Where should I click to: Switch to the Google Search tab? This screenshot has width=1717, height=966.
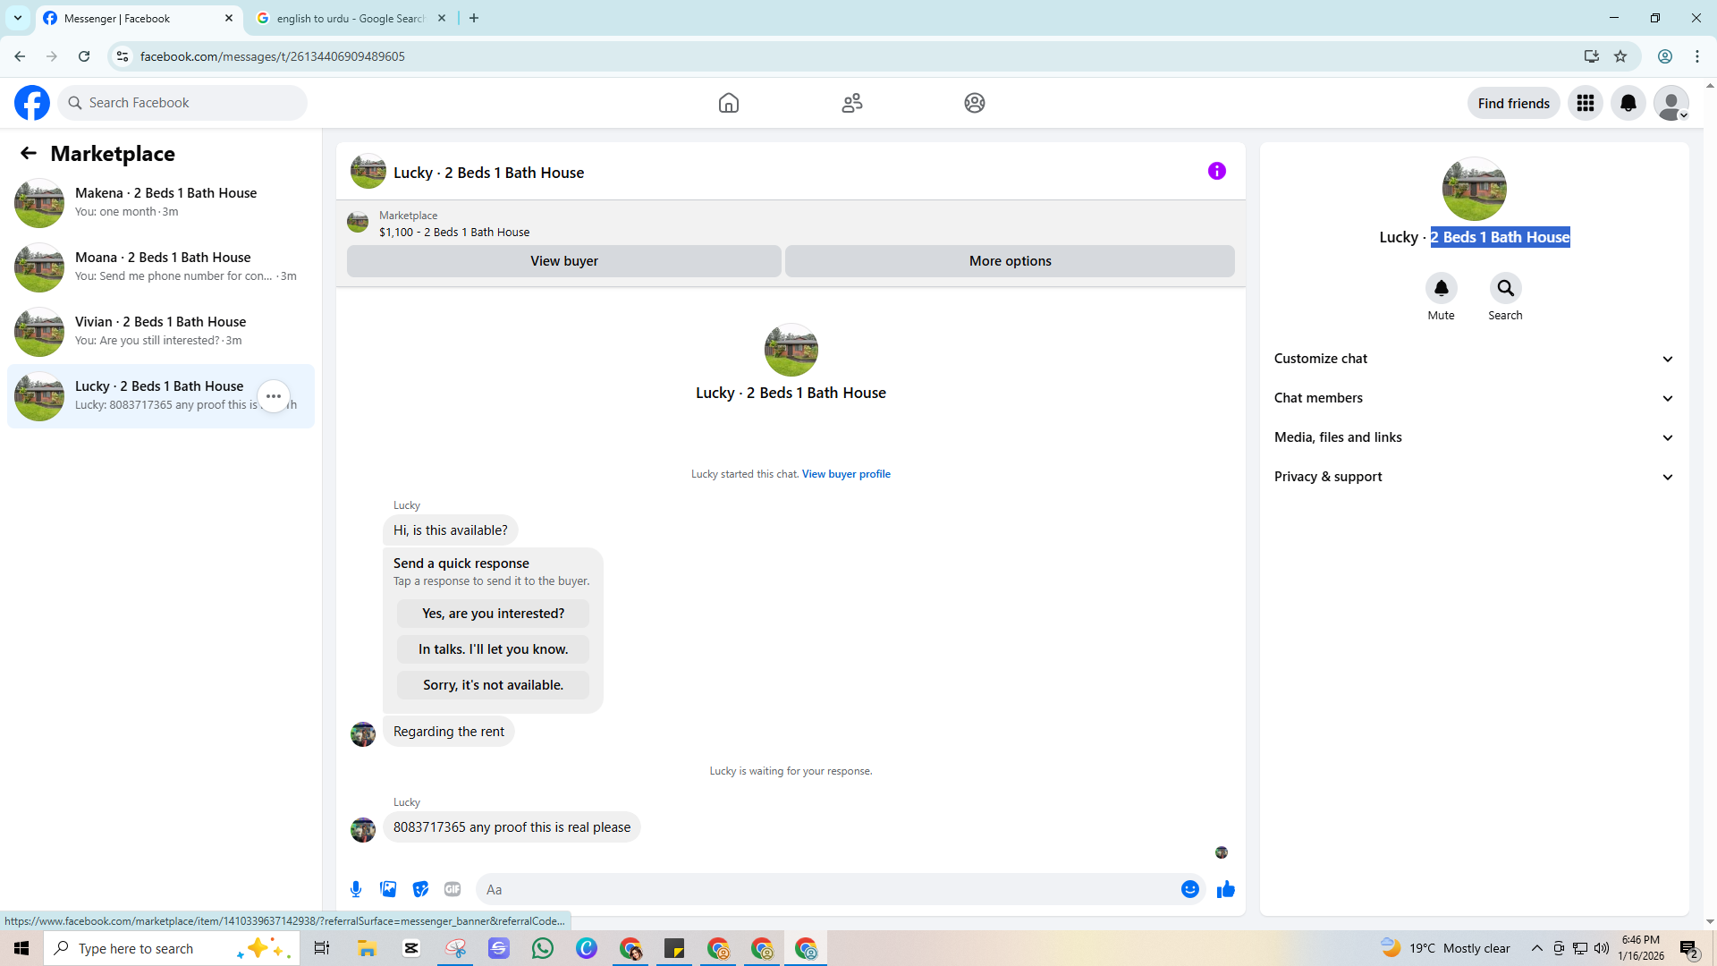[349, 18]
